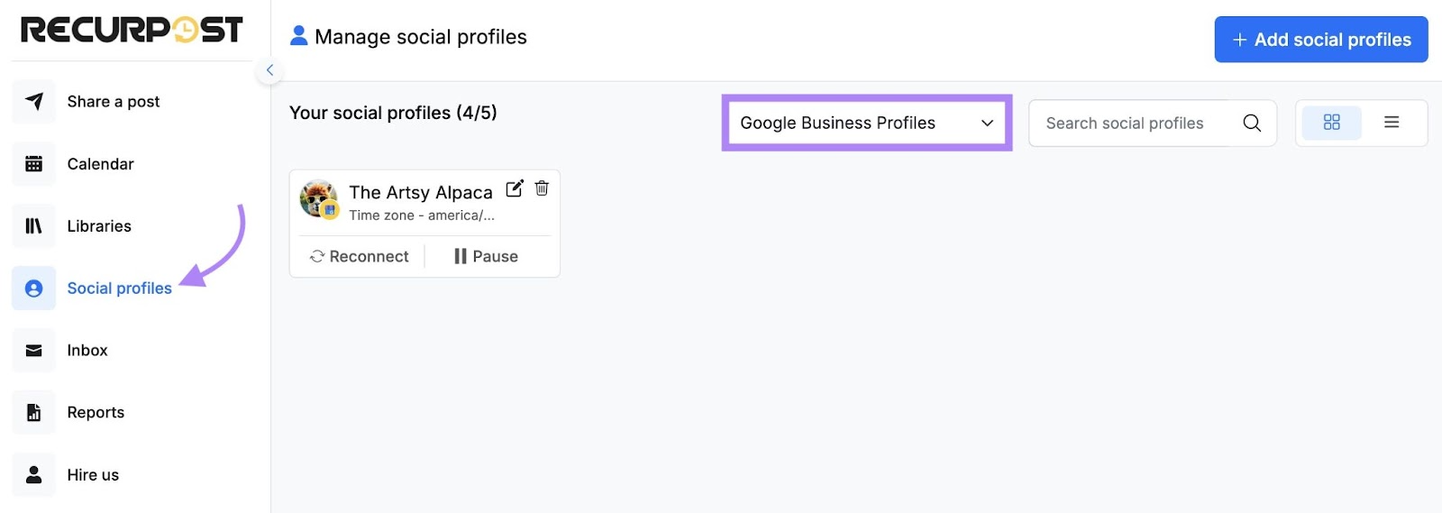Click the Libraries books icon
The width and height of the screenshot is (1442, 513).
click(x=34, y=226)
